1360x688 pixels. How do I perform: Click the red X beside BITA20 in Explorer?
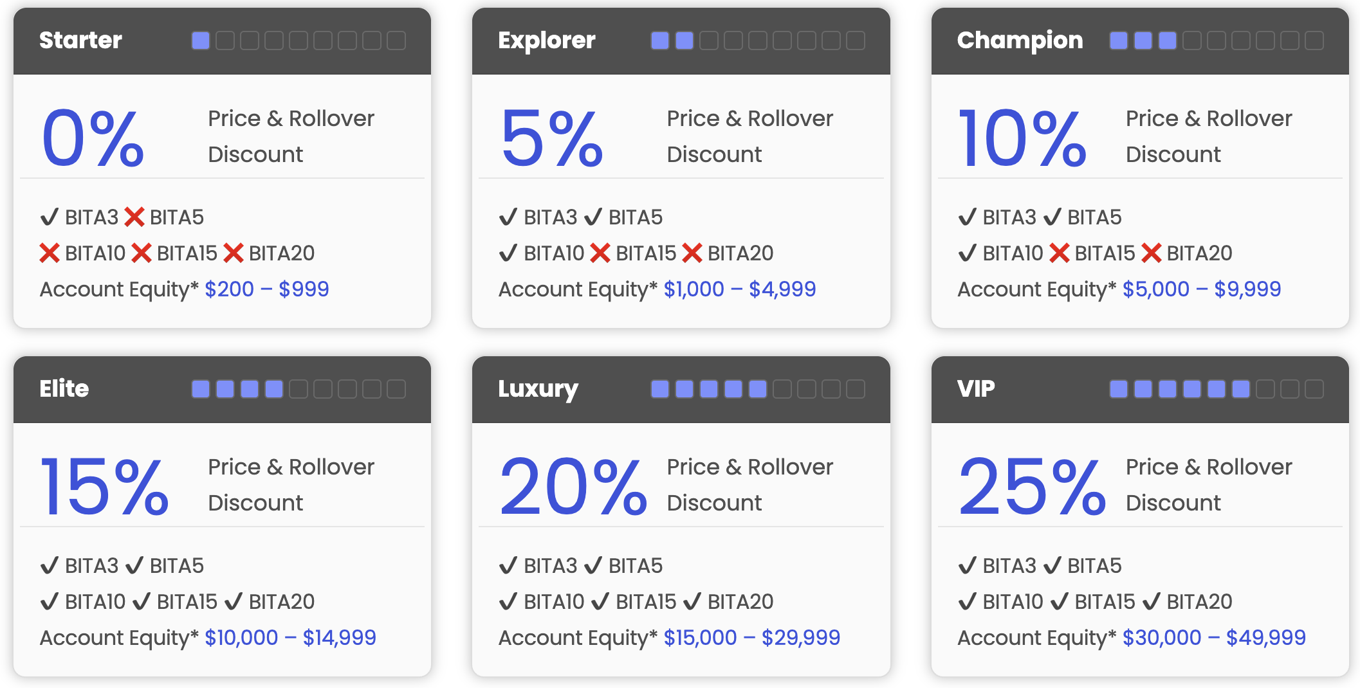pyautogui.click(x=692, y=253)
